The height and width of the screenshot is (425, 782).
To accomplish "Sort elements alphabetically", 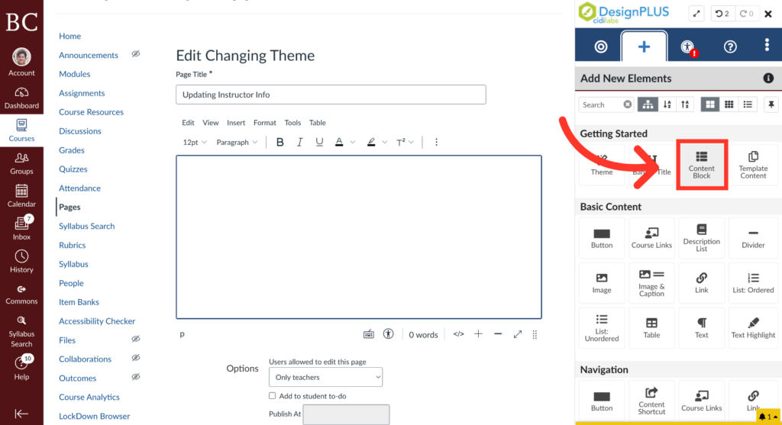I will [x=667, y=104].
